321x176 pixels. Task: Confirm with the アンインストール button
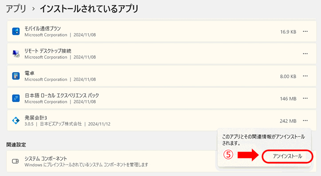tap(287, 156)
